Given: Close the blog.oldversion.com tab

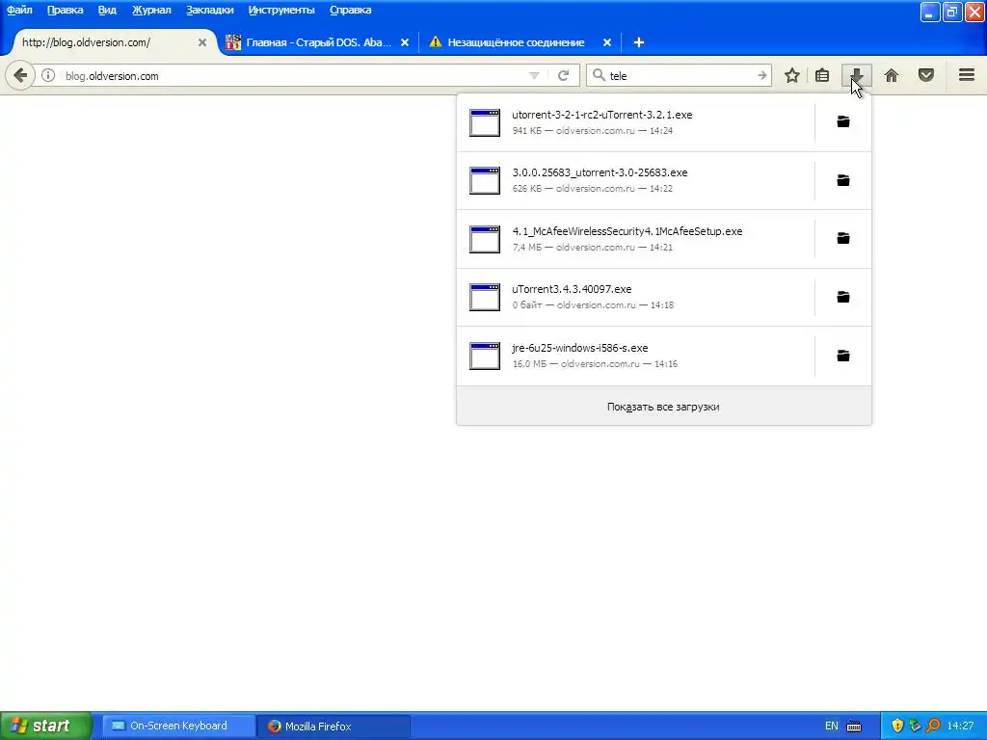Looking at the screenshot, I should [202, 42].
